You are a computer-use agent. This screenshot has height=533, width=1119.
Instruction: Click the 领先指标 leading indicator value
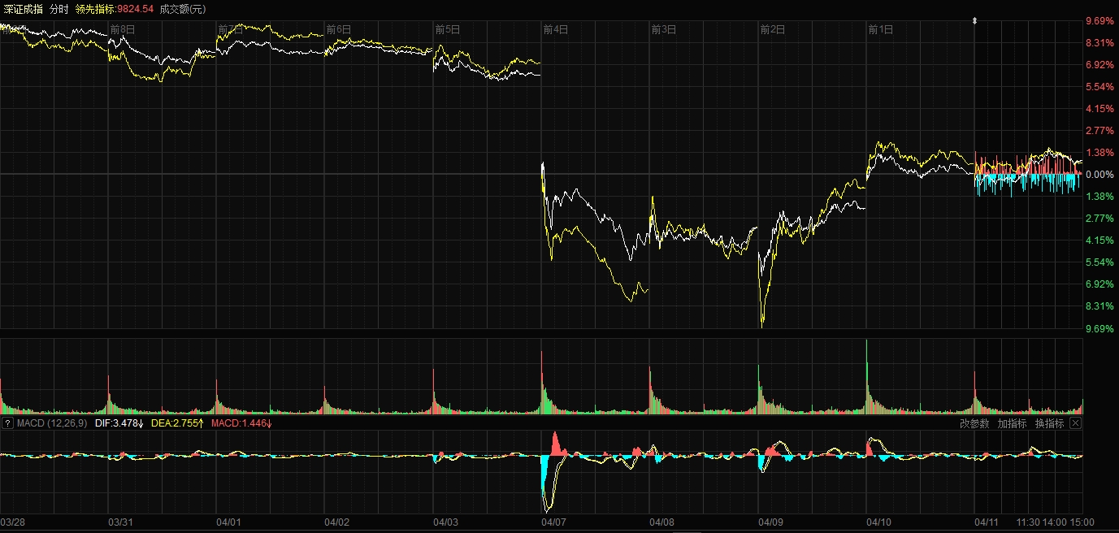click(114, 9)
